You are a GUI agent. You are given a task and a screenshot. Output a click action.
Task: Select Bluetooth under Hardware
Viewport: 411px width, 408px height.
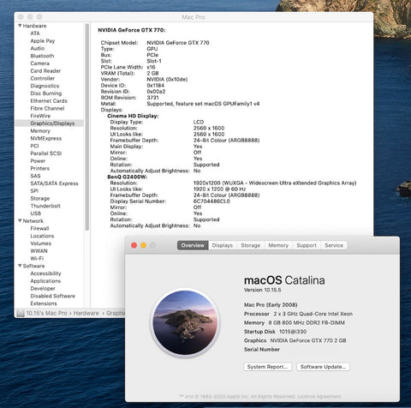(x=42, y=56)
